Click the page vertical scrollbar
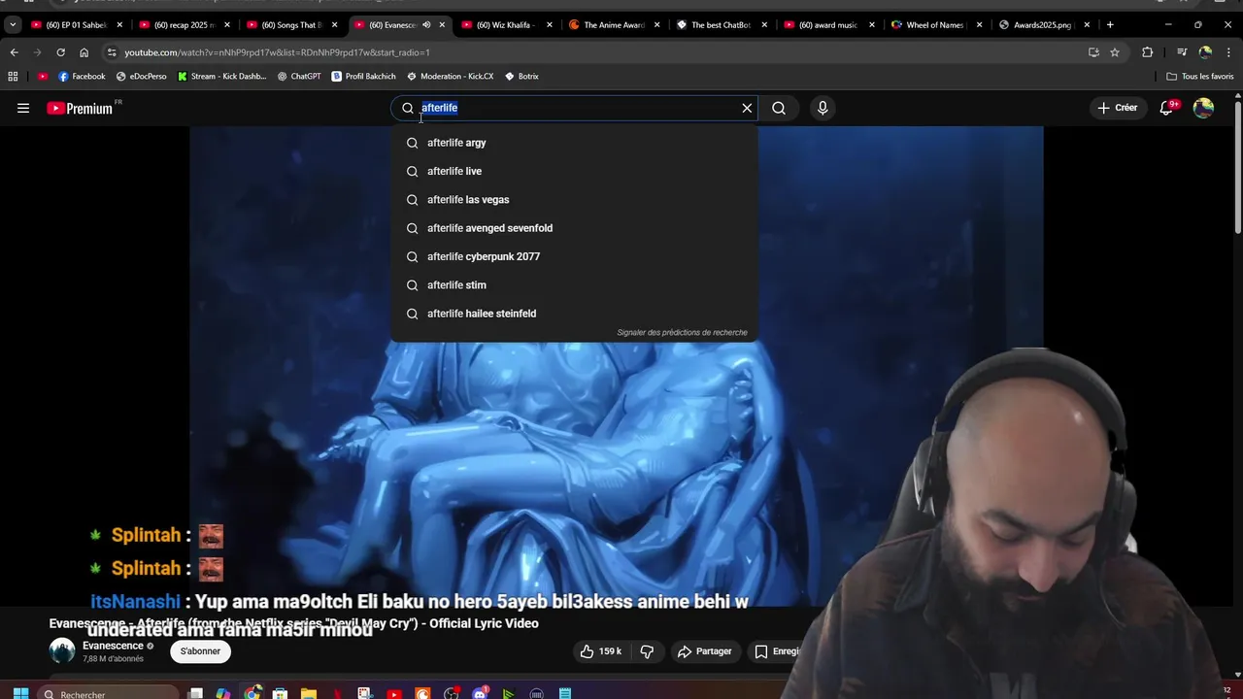This screenshot has height=699, width=1243. (1237, 165)
